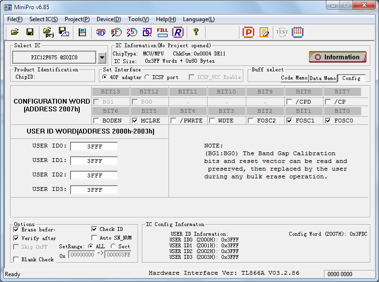Click the buffer swap/copy icon
379x282 pixels.
pyautogui.click(x=147, y=32)
